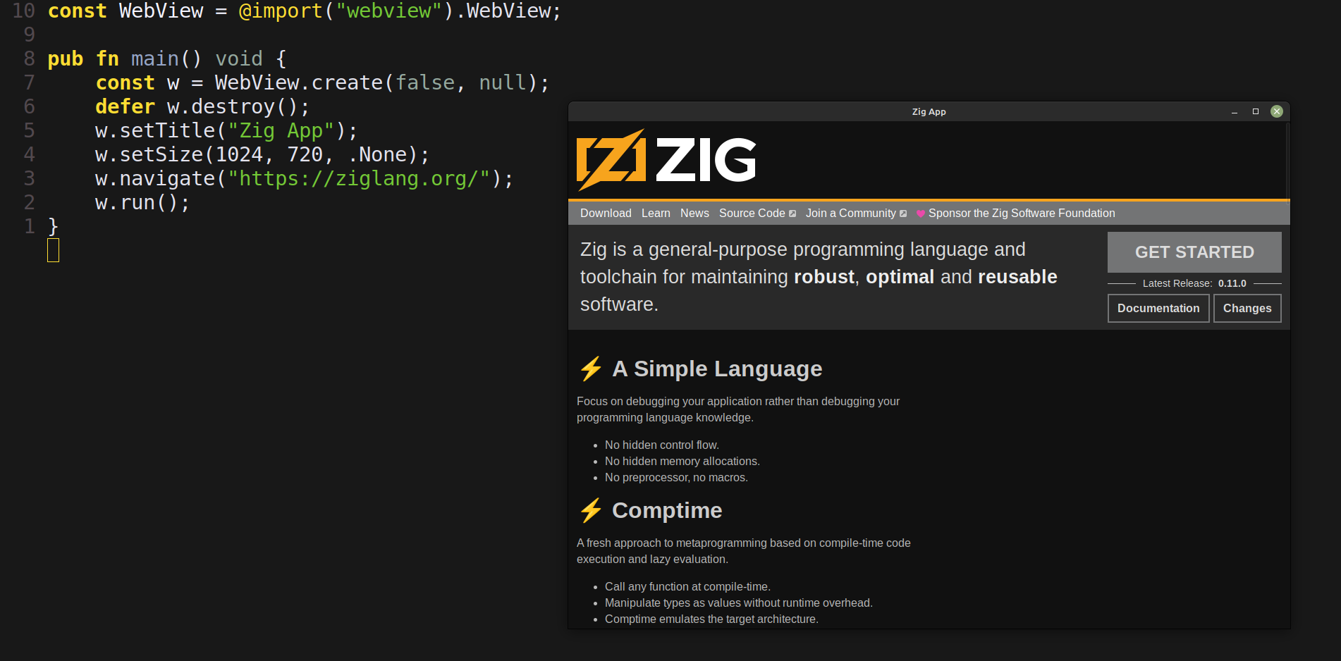
Task: Click the w.setSize(1024, 720, .None) line
Action: [262, 154]
